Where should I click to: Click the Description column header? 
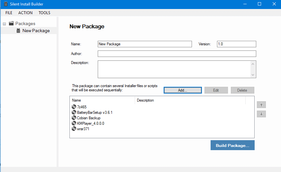(190, 100)
